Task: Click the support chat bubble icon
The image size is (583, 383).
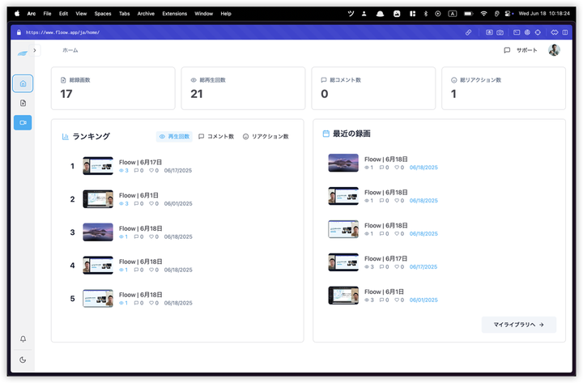Action: click(507, 50)
